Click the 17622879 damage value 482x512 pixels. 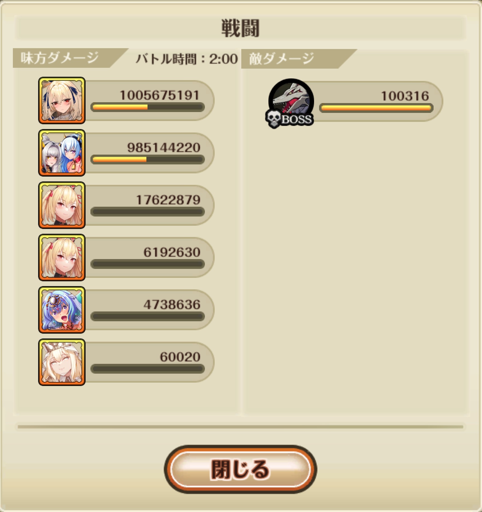[x=168, y=200]
